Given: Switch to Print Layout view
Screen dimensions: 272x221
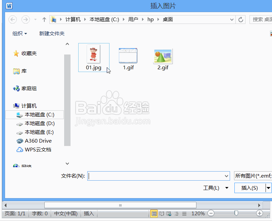Looking at the screenshot, I should click(x=154, y=214).
